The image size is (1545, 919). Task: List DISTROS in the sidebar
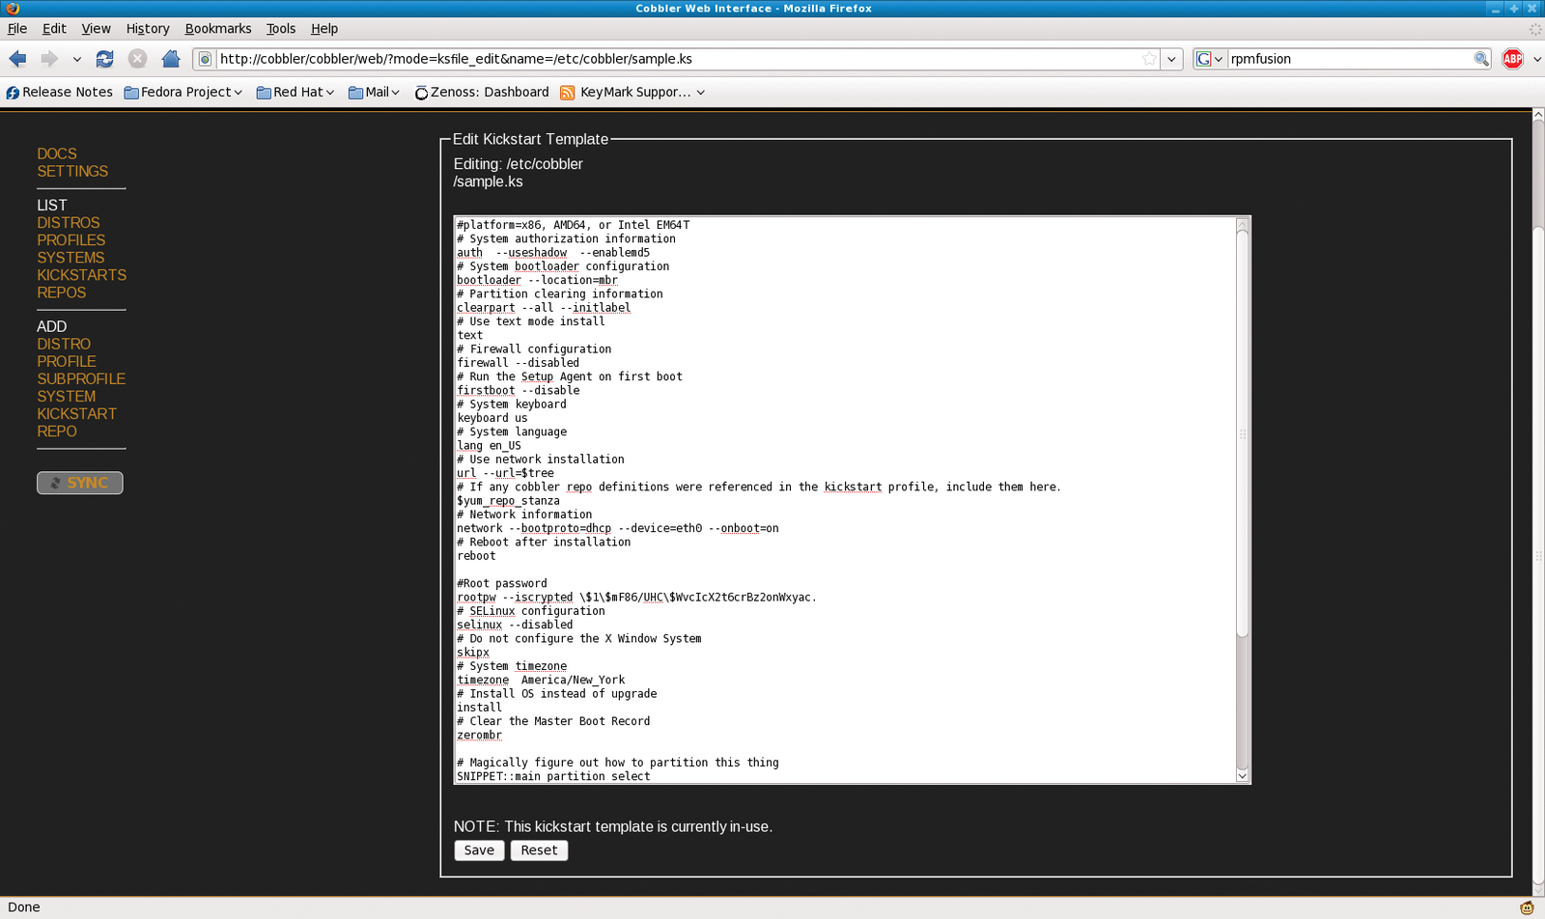69,223
